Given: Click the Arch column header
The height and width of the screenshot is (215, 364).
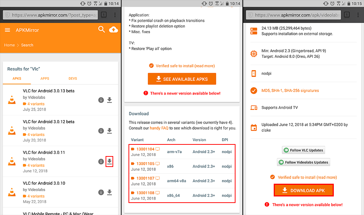Looking at the screenshot, I should click(x=171, y=140).
